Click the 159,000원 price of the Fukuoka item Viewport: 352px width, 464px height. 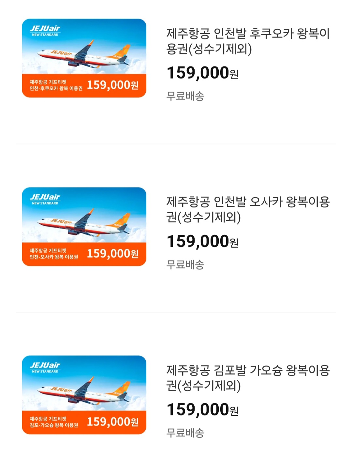tap(202, 73)
